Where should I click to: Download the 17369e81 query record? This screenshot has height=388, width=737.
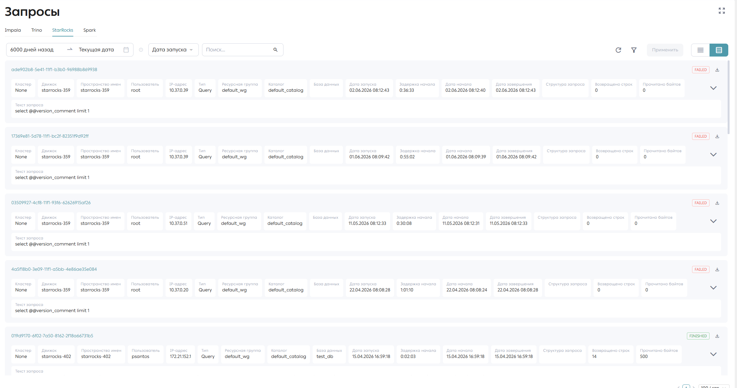(717, 136)
